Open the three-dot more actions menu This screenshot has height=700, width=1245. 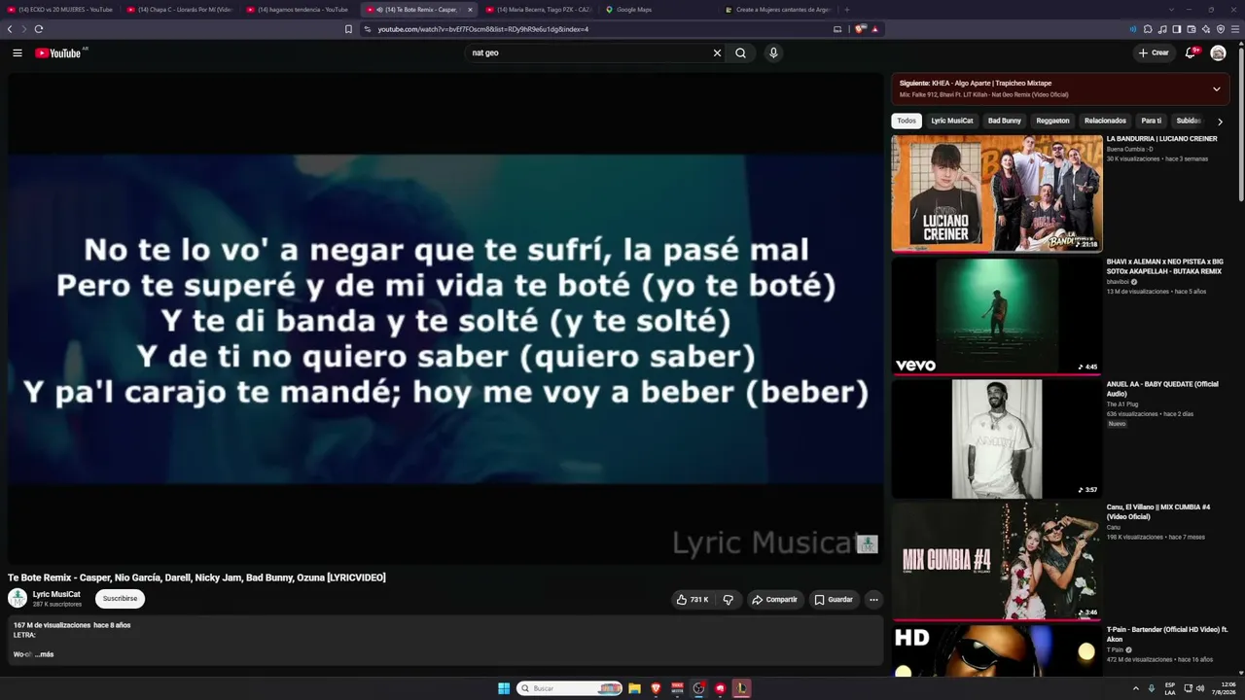point(873,600)
